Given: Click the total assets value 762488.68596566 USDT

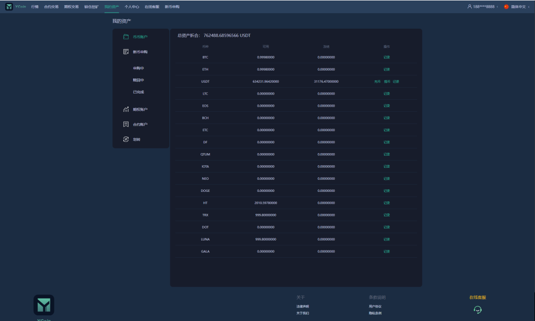Looking at the screenshot, I should pyautogui.click(x=227, y=35).
